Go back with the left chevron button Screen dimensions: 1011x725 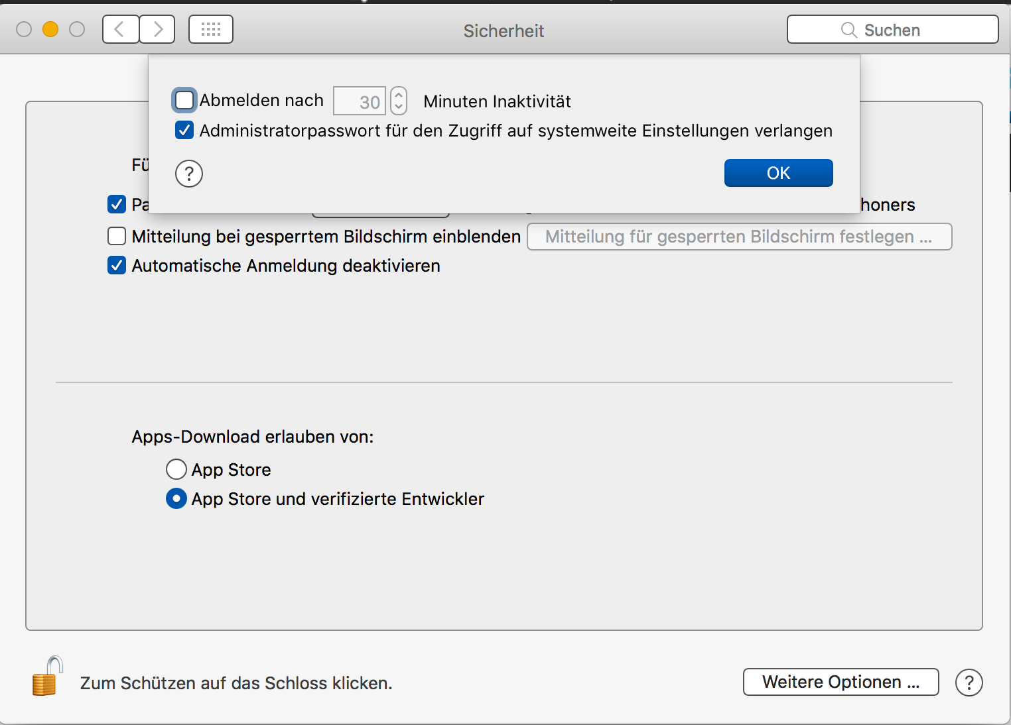(x=121, y=29)
